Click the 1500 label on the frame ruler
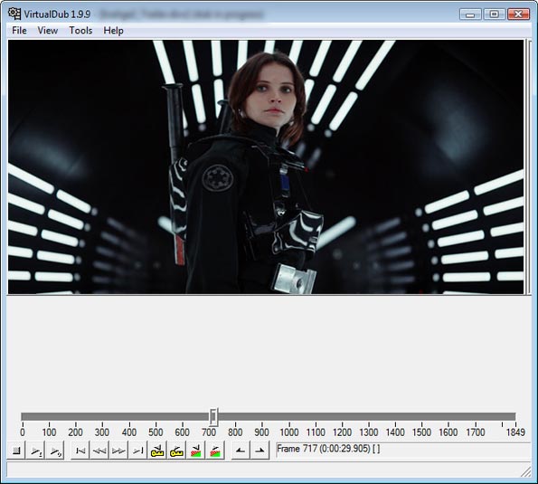Image resolution: width=538 pixels, height=484 pixels. tap(421, 432)
